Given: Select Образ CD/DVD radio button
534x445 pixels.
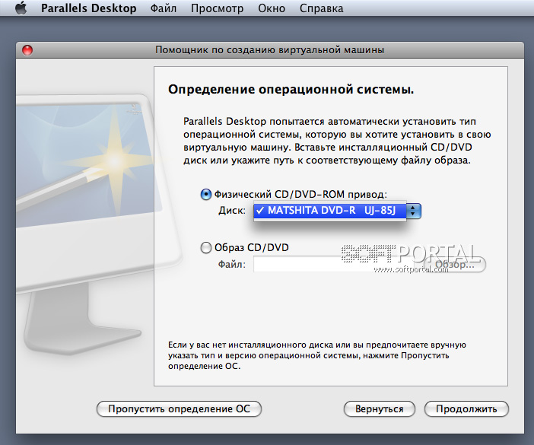Looking at the screenshot, I should point(205,247).
